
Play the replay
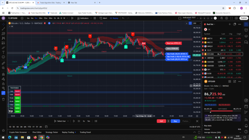tap(74, 121)
